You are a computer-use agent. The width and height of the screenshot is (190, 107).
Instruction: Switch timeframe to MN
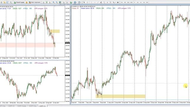[x=147, y=2]
